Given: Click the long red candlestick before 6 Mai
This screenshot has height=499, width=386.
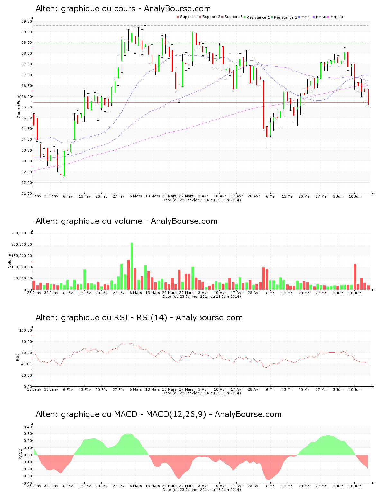Looking at the screenshot, I should pos(263,105).
